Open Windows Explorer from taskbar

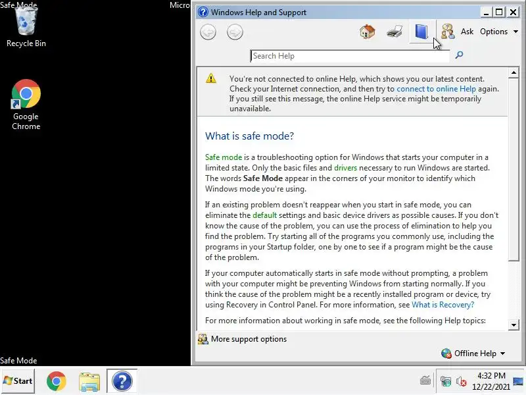coord(89,381)
